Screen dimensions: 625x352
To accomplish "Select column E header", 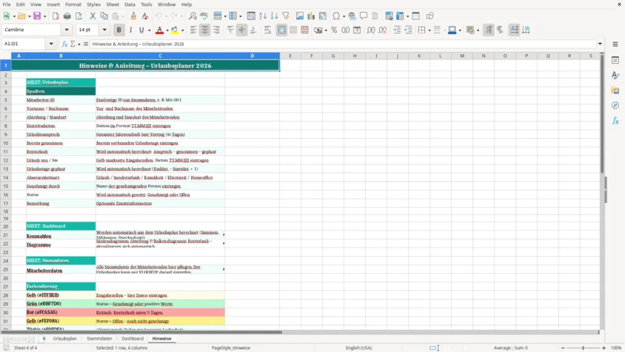I will point(290,56).
